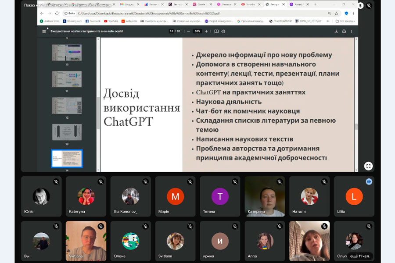
Task: Switch to the Gamma browser tab
Action: click(226, 4)
